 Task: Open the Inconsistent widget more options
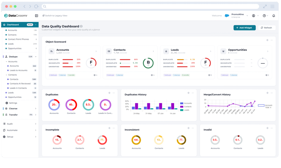(x=193, y=128)
